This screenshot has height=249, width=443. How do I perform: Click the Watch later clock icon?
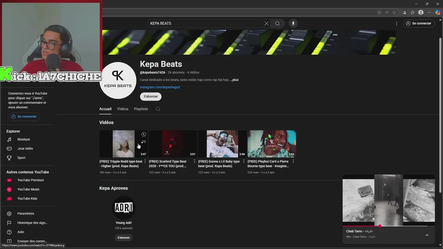144,135
